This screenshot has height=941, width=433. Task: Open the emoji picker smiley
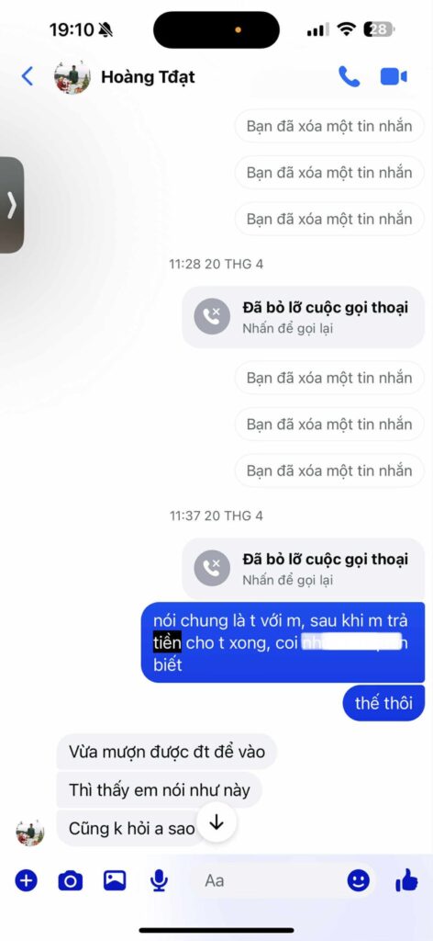coord(358,880)
